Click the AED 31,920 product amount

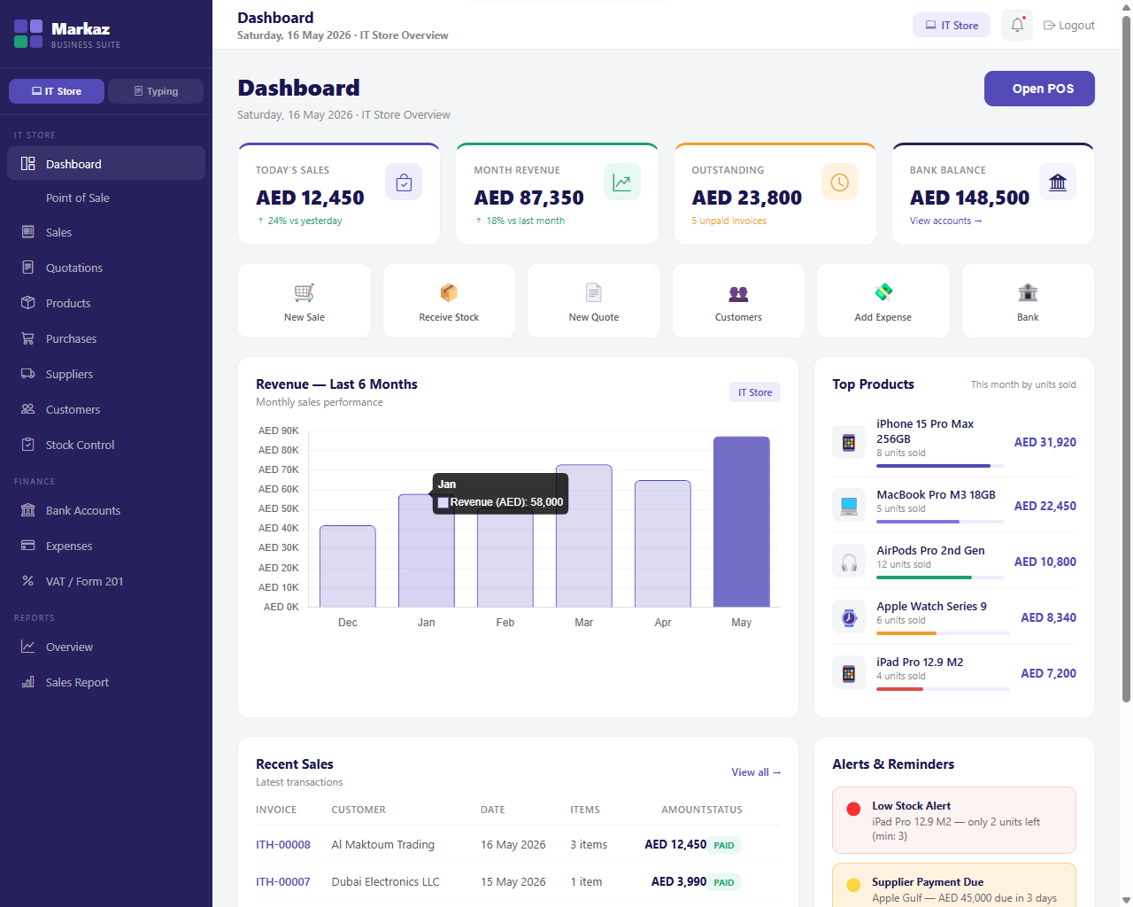pos(1045,442)
